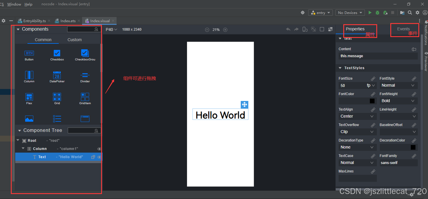Click the zoom in plus icon
Viewport: 428px width, 199px height.
(x=225, y=30)
